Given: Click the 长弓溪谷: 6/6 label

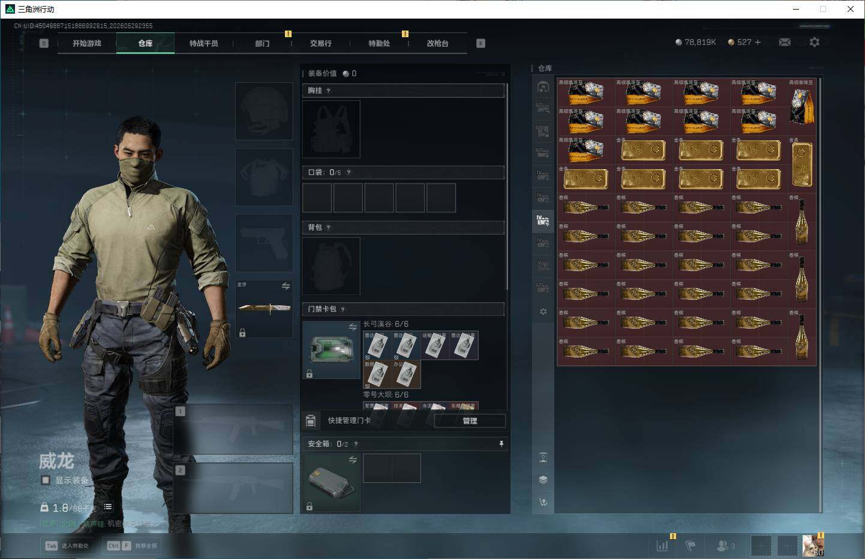Looking at the screenshot, I should (x=386, y=324).
